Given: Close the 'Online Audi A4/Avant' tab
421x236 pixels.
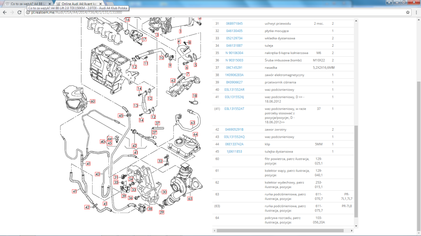Looking at the screenshot, I should (100, 4).
